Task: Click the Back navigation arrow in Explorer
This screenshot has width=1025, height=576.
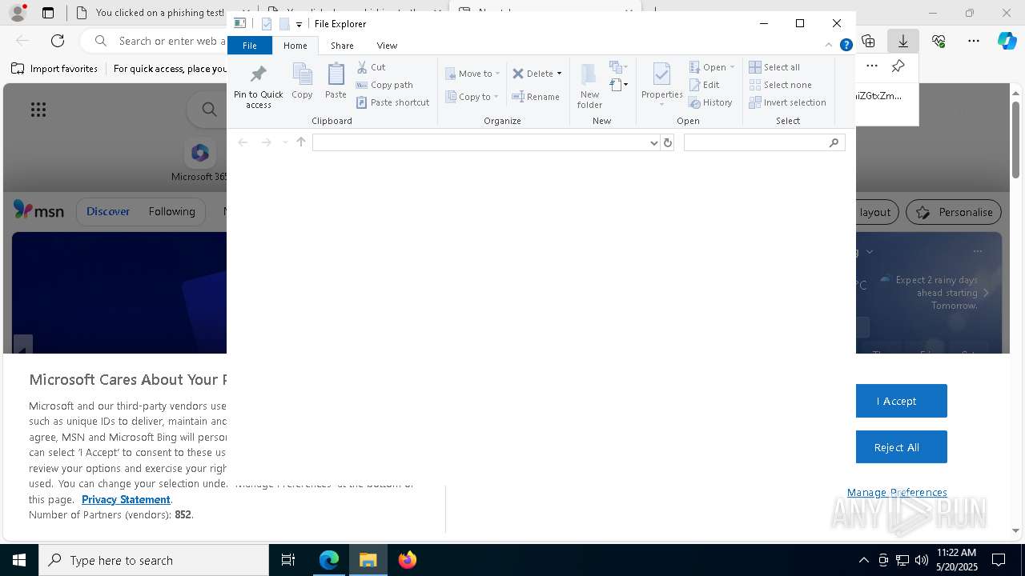Action: (x=243, y=142)
